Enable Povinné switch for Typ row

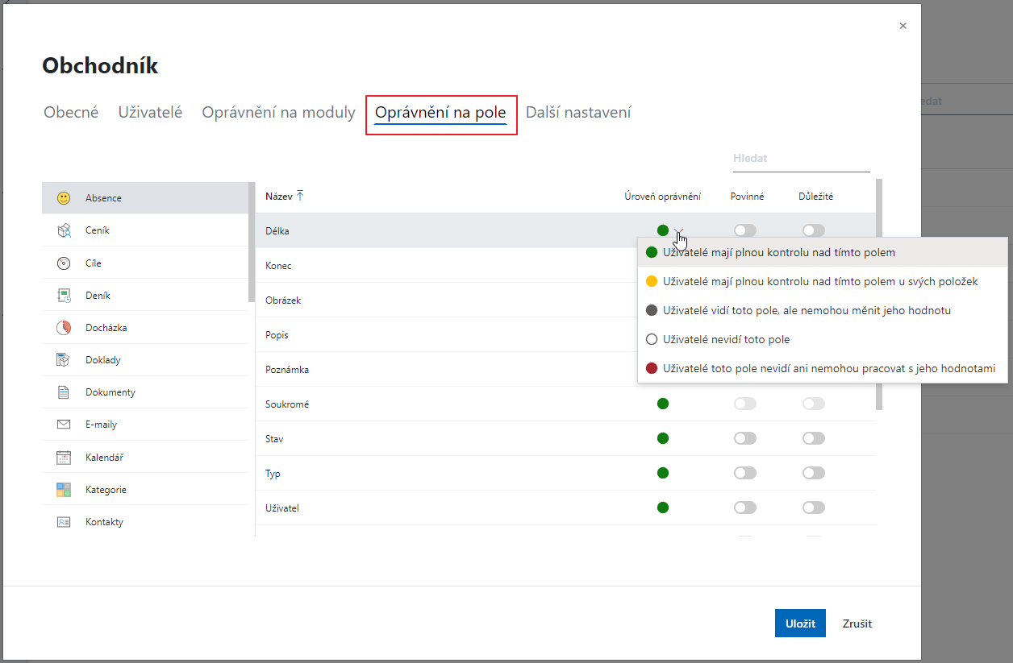tap(745, 473)
